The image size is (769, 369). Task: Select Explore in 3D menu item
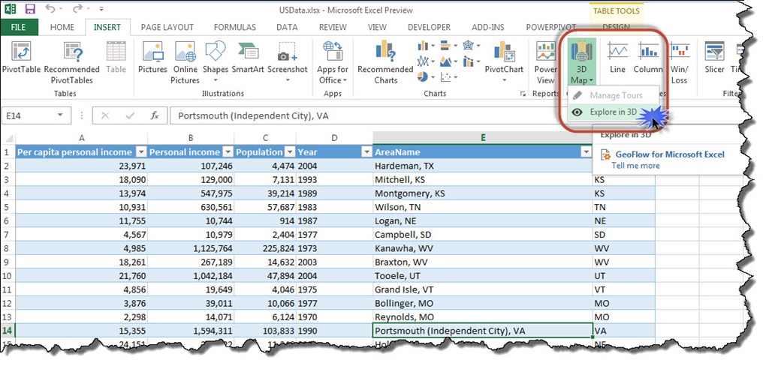click(x=613, y=112)
